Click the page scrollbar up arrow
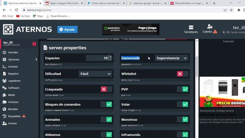 click(197, 41)
